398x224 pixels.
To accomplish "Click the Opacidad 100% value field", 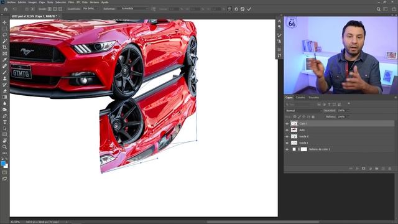I will click(x=341, y=111).
